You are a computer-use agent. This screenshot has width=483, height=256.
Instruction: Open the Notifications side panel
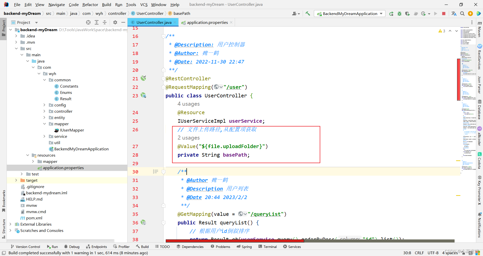coord(479,225)
